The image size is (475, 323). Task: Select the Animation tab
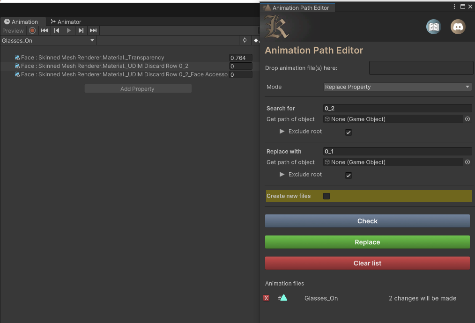coord(22,22)
